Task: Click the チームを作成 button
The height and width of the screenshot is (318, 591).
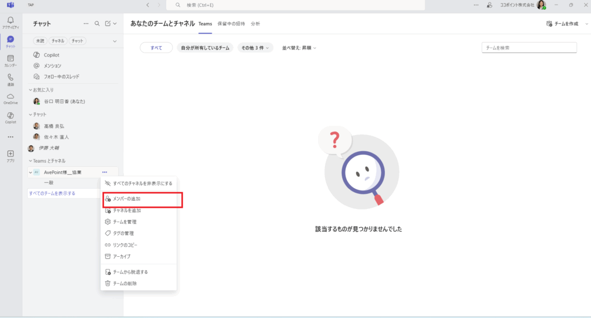Action: [x=563, y=24]
